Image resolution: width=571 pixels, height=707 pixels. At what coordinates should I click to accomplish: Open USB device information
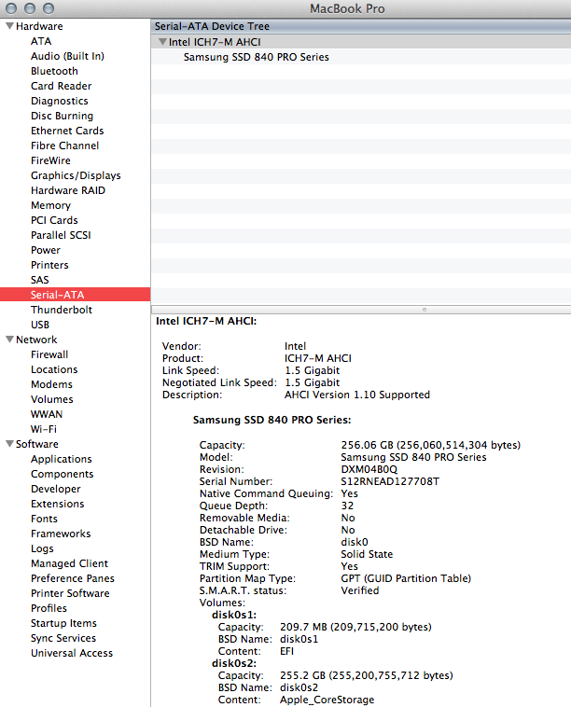[40, 325]
